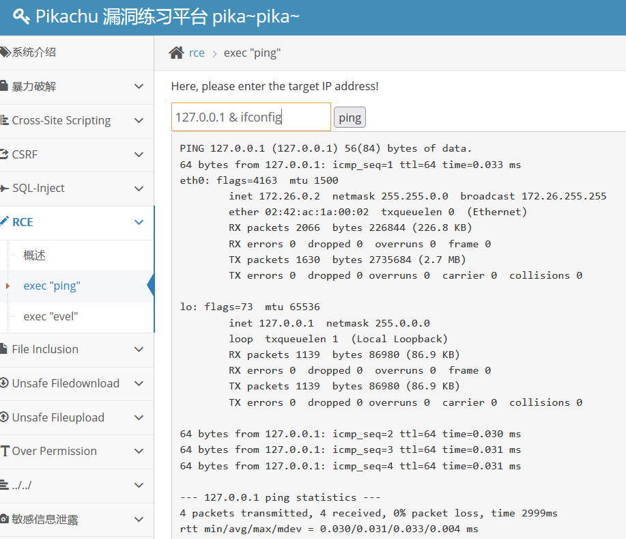The width and height of the screenshot is (626, 539).
Task: Select the RCE menu label
Action: coord(23,222)
